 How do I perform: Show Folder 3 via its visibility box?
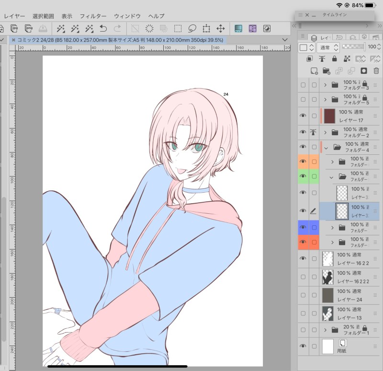point(303,85)
